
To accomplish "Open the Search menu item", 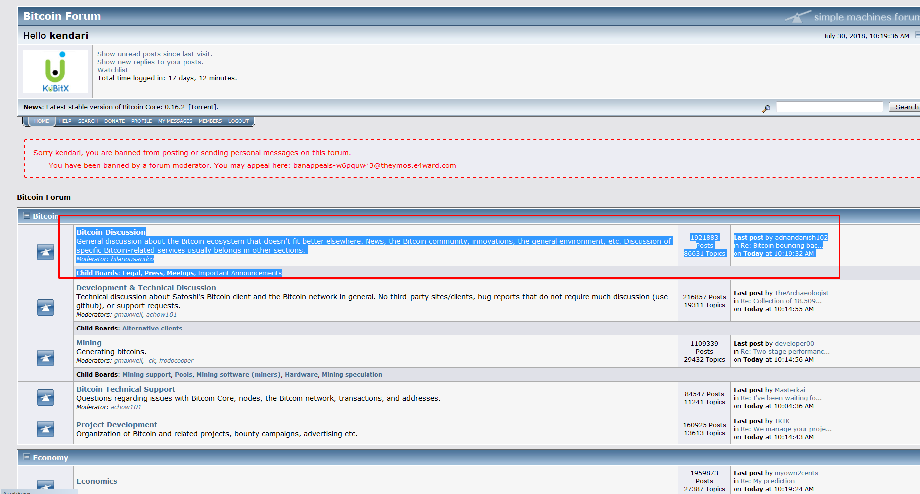I will [x=88, y=121].
